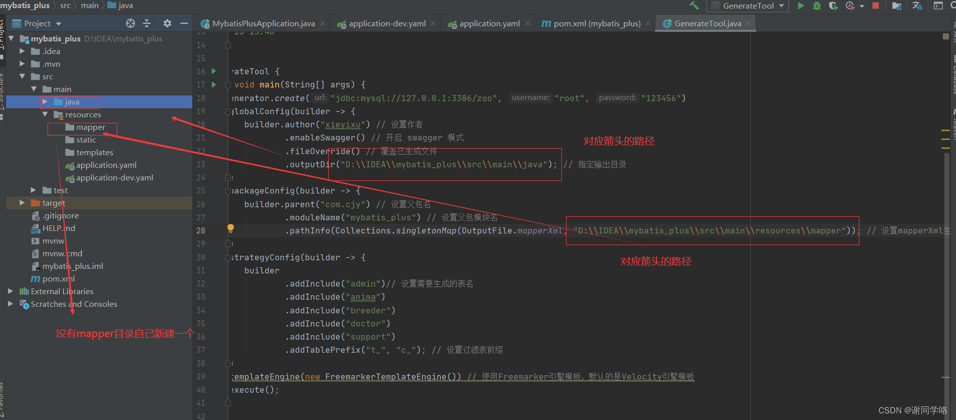Fold packageConfig block at line 25

point(228,191)
